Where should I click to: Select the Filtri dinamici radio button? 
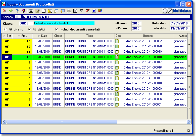click(6, 29)
